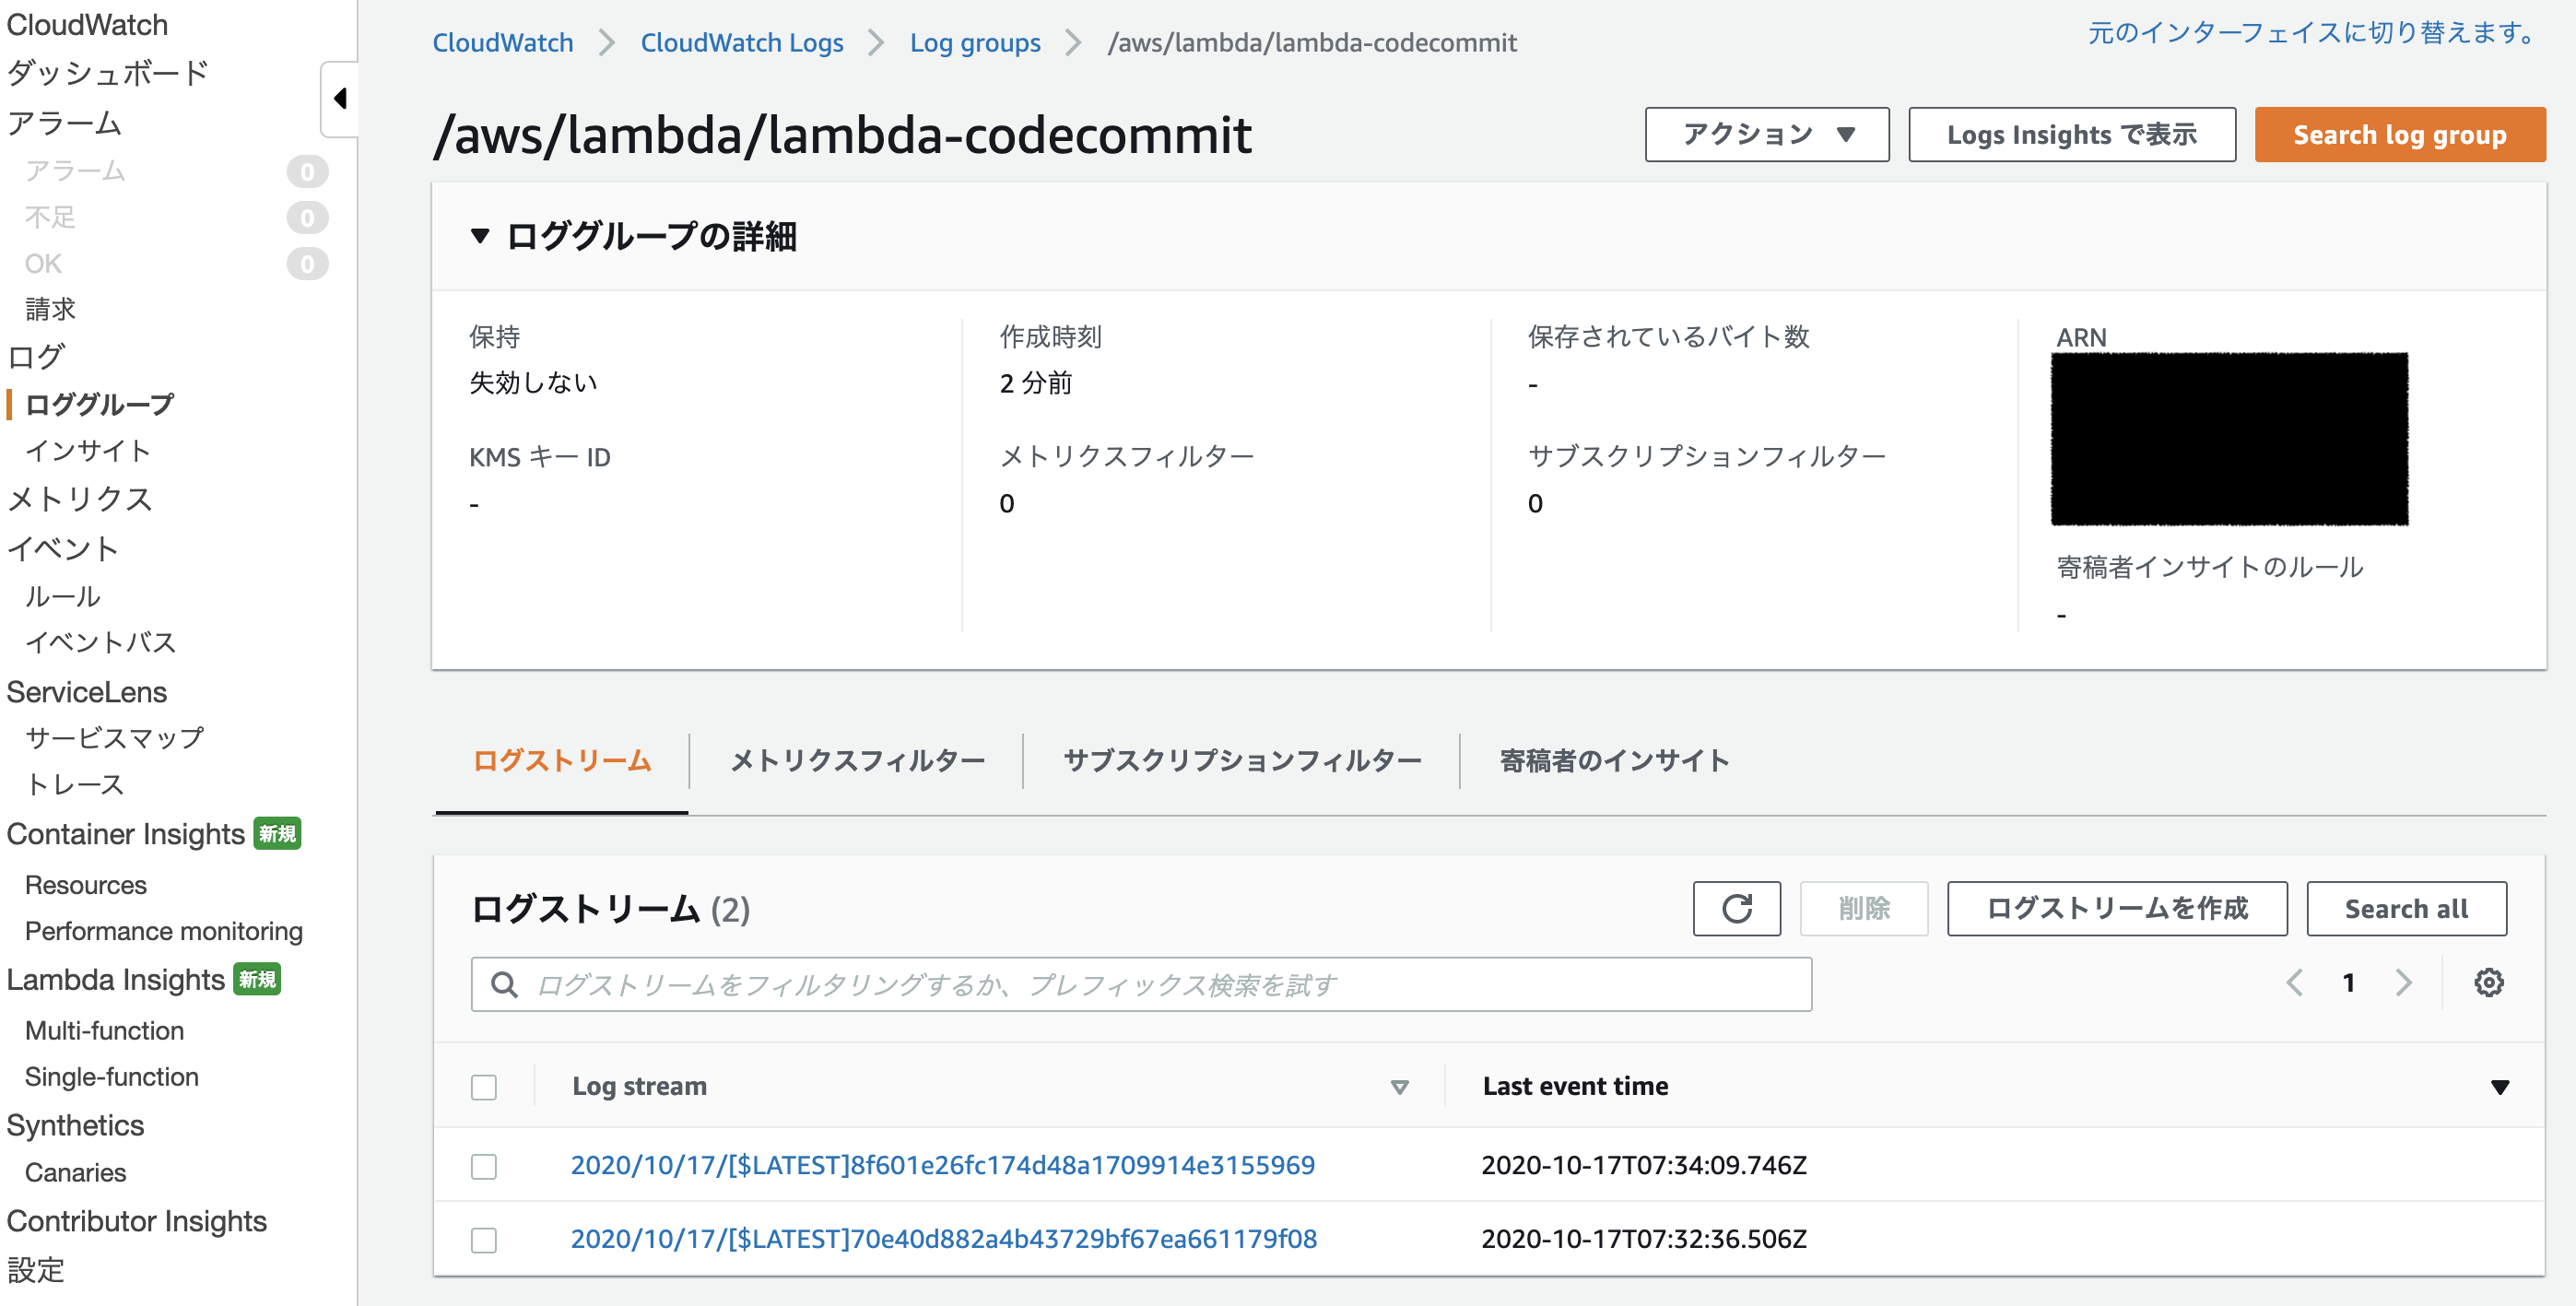
Task: Open ダッシュボード in the sidebar
Action: pos(108,73)
